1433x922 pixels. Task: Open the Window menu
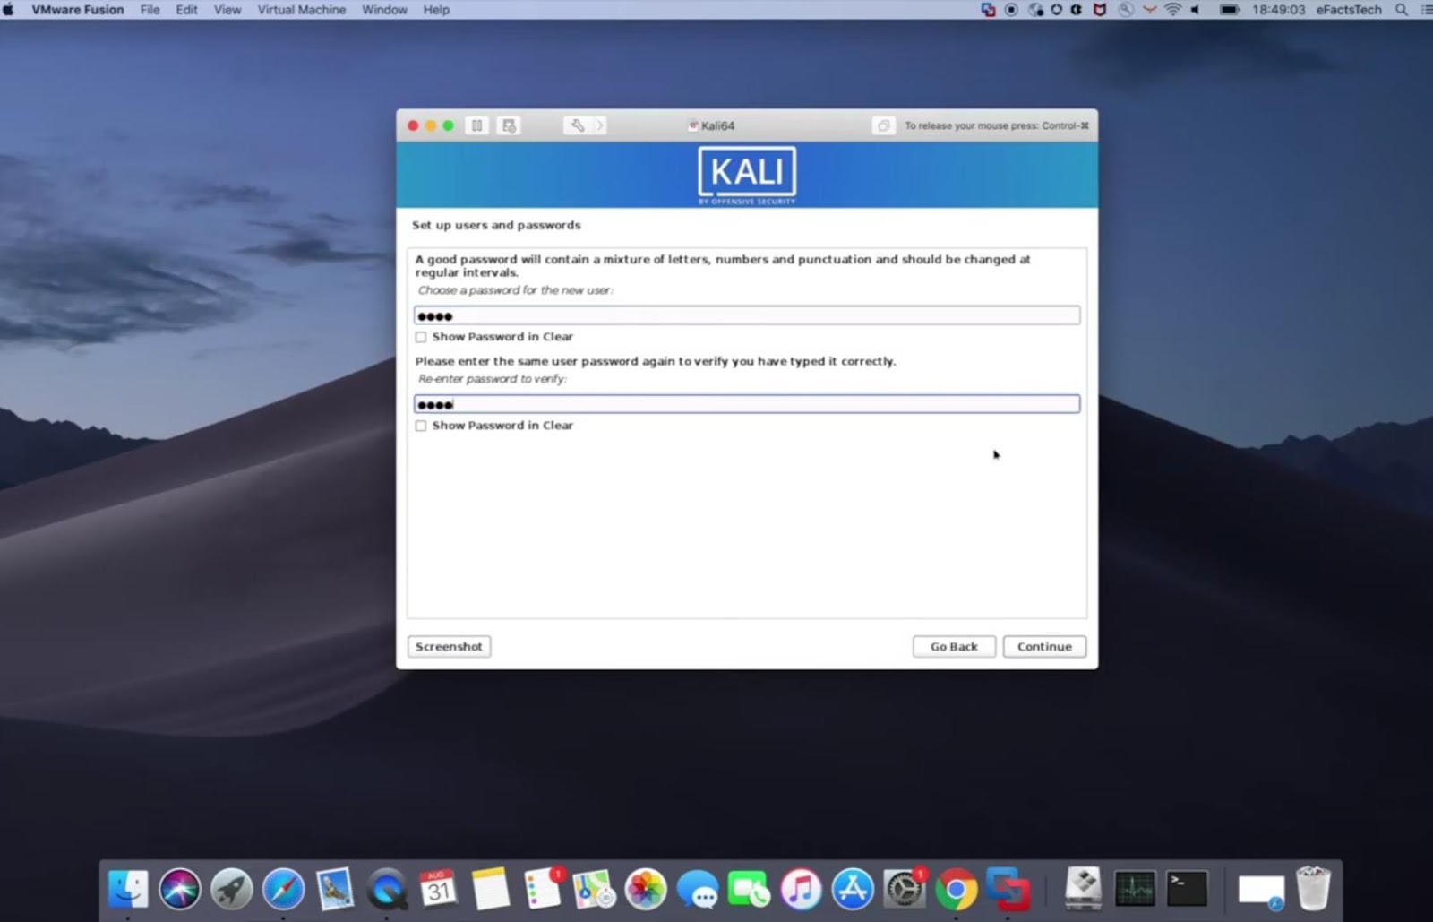point(384,10)
